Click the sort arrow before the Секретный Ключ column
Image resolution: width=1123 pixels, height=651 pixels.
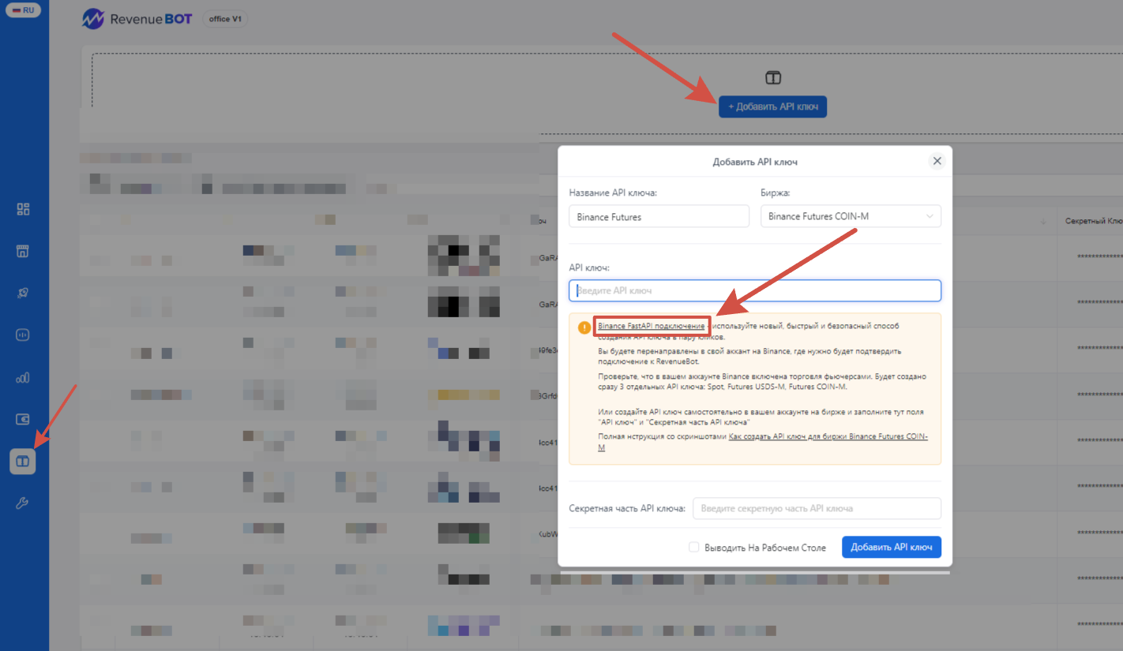pos(1043,221)
